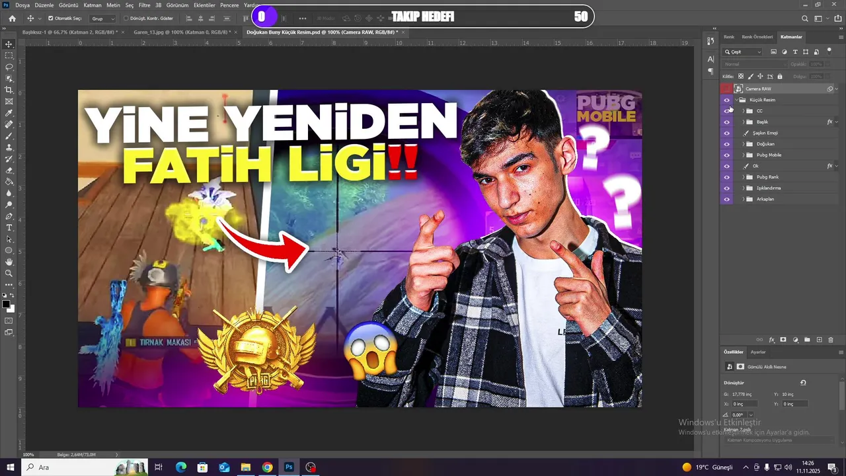846x476 pixels.
Task: Select the Pen tool
Action: click(9, 216)
